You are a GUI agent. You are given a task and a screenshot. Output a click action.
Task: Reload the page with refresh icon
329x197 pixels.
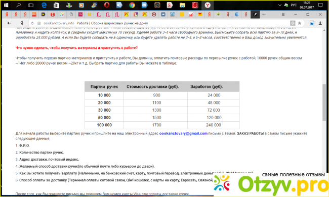[32, 23]
